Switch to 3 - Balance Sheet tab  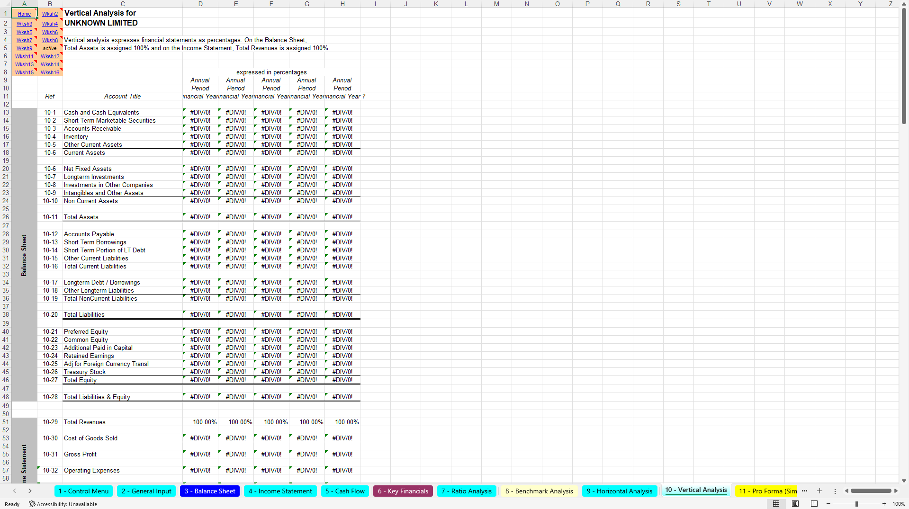pyautogui.click(x=210, y=491)
